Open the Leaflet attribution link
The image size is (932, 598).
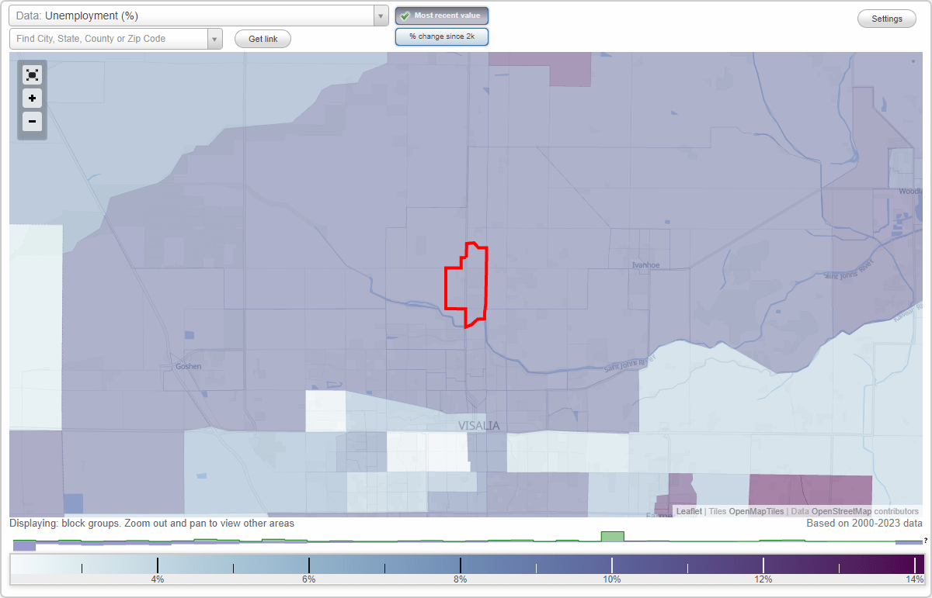688,511
